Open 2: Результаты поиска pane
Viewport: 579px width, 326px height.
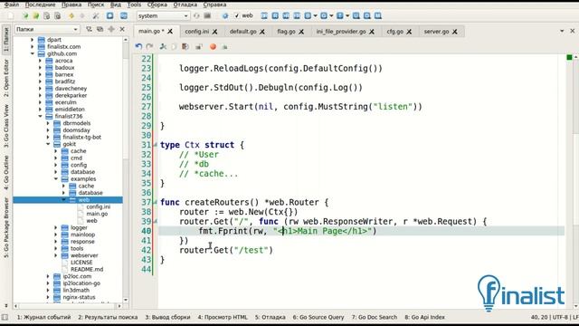tap(108, 317)
